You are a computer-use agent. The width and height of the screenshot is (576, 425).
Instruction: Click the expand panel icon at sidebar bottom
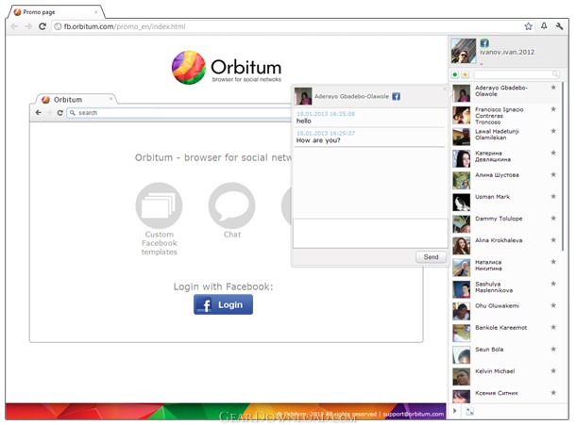coord(469,412)
